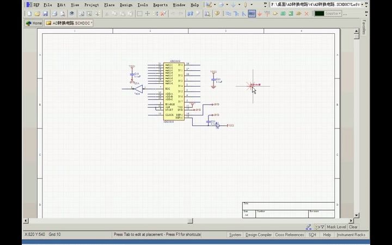This screenshot has width=392, height=245.
Task: Select the Place Net Label tool
Action: [252, 14]
